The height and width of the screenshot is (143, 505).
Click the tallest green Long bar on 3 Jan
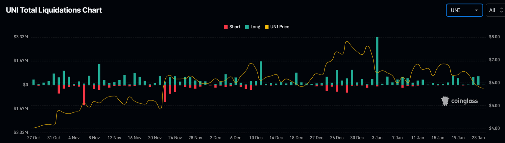377,61
